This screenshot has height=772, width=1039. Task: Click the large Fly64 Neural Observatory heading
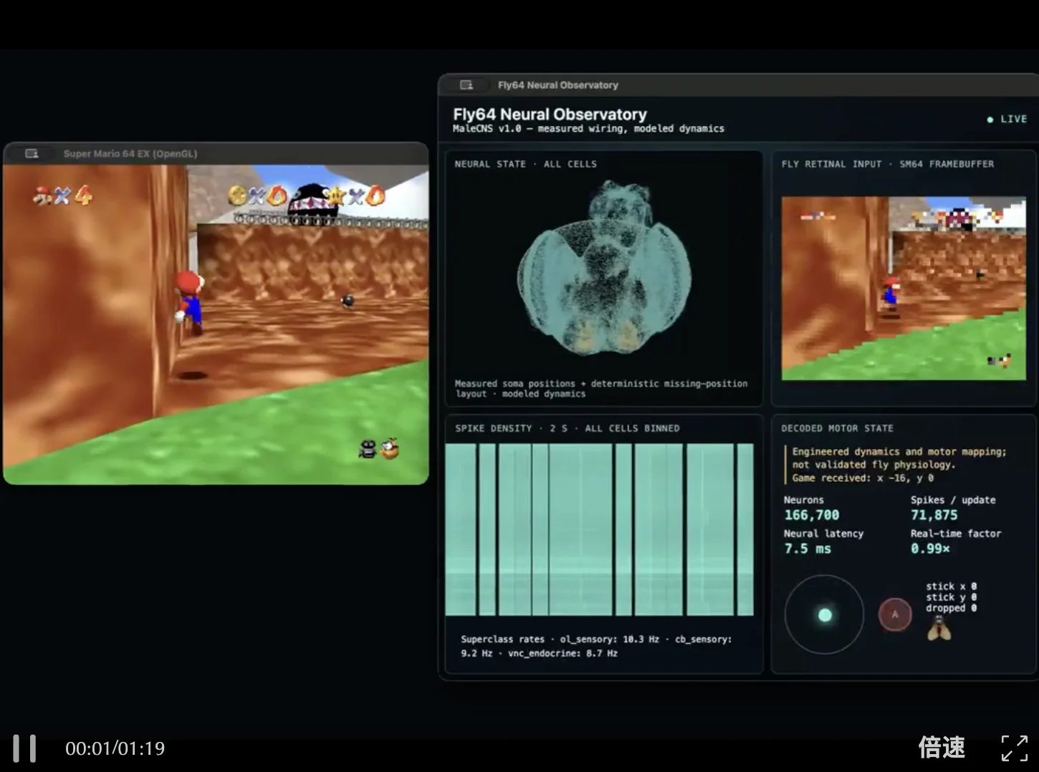(550, 114)
